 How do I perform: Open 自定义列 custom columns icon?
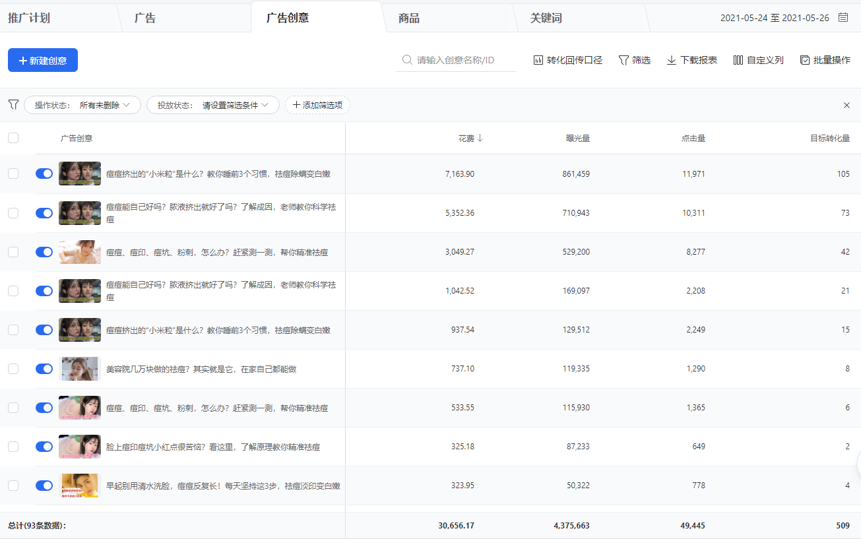click(x=738, y=60)
